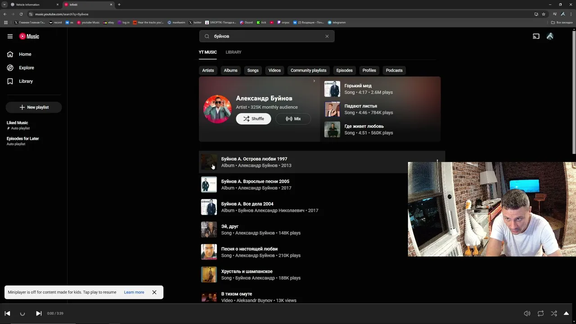Filter results by Albums
Image resolution: width=576 pixels, height=324 pixels.
tap(230, 70)
